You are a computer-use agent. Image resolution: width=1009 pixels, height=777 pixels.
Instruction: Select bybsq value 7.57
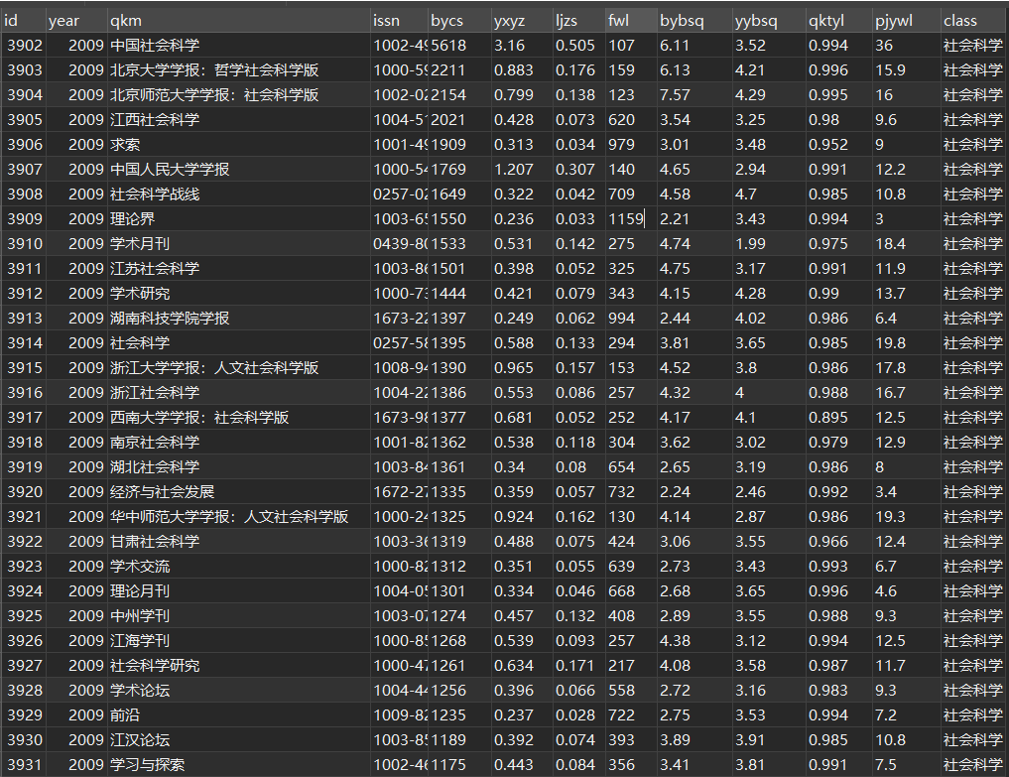tap(694, 95)
